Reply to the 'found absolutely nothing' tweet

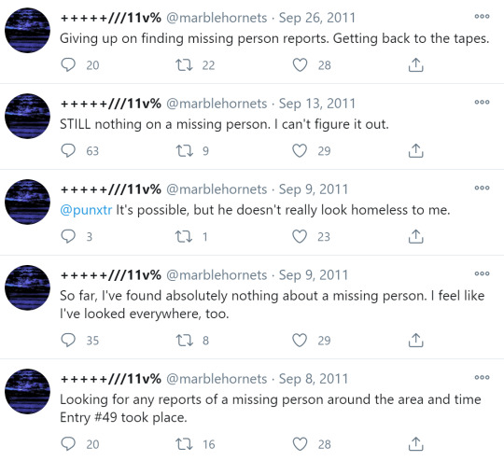[x=68, y=340]
